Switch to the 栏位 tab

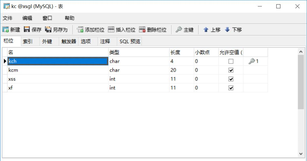click(x=11, y=41)
